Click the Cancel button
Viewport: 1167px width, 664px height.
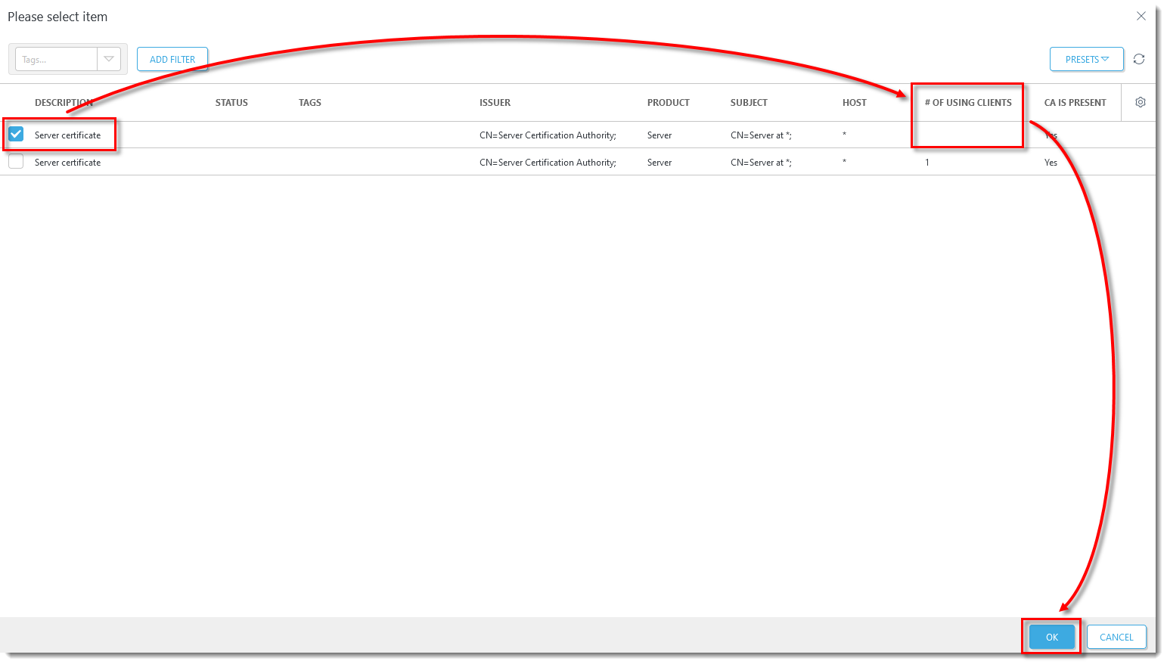click(1116, 637)
